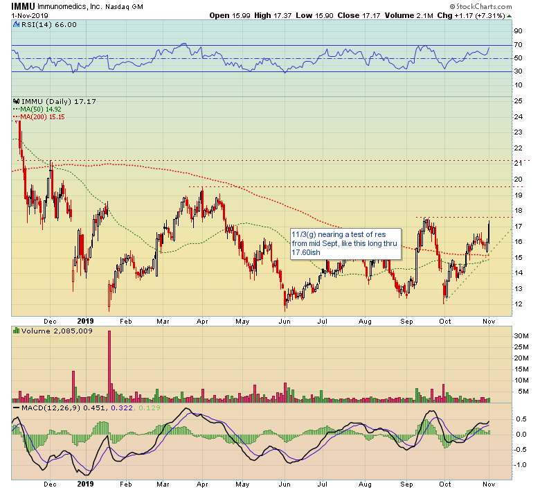This screenshot has width=540, height=490.
Task: Click the candlestick icon beside IMMU (Daily)
Action: (x=16, y=101)
